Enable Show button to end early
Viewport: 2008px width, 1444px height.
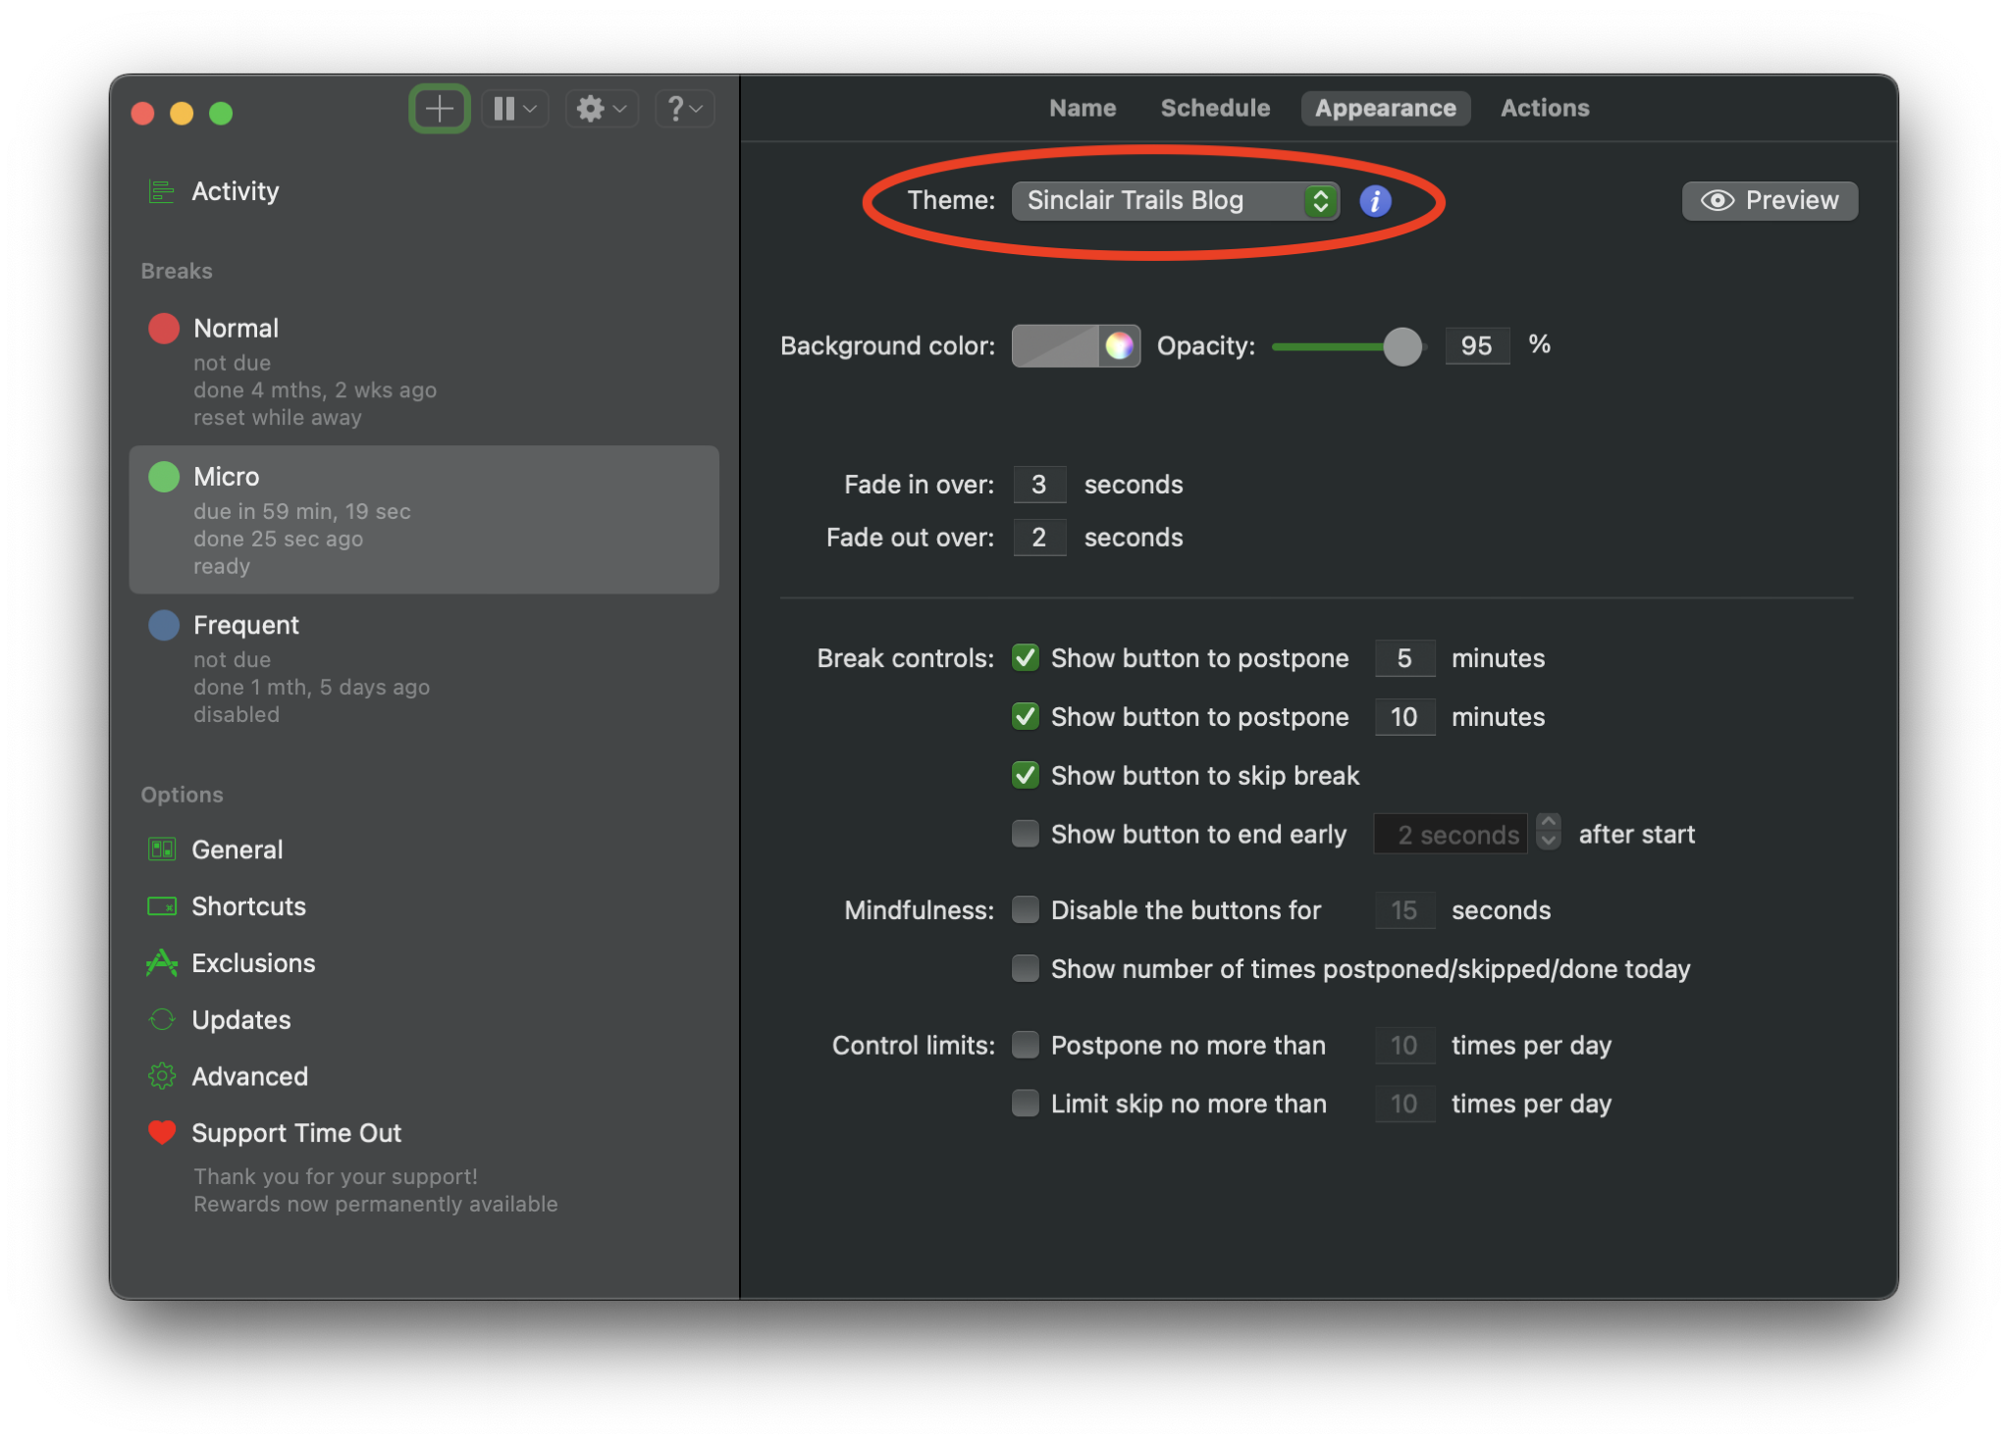click(1026, 835)
